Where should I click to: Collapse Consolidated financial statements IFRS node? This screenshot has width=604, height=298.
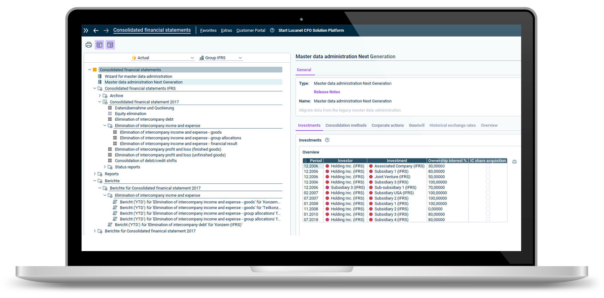[95, 88]
